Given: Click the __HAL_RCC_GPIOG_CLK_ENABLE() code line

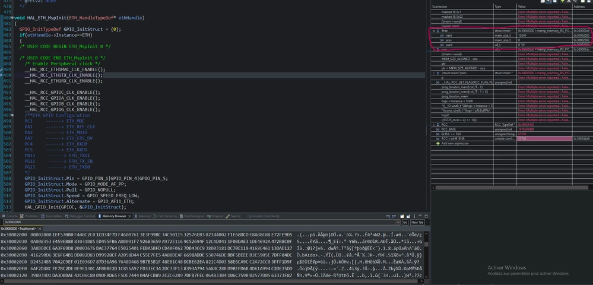Looking at the screenshot, I should click(62, 109).
